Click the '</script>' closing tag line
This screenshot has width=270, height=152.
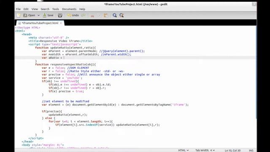coord(36,138)
